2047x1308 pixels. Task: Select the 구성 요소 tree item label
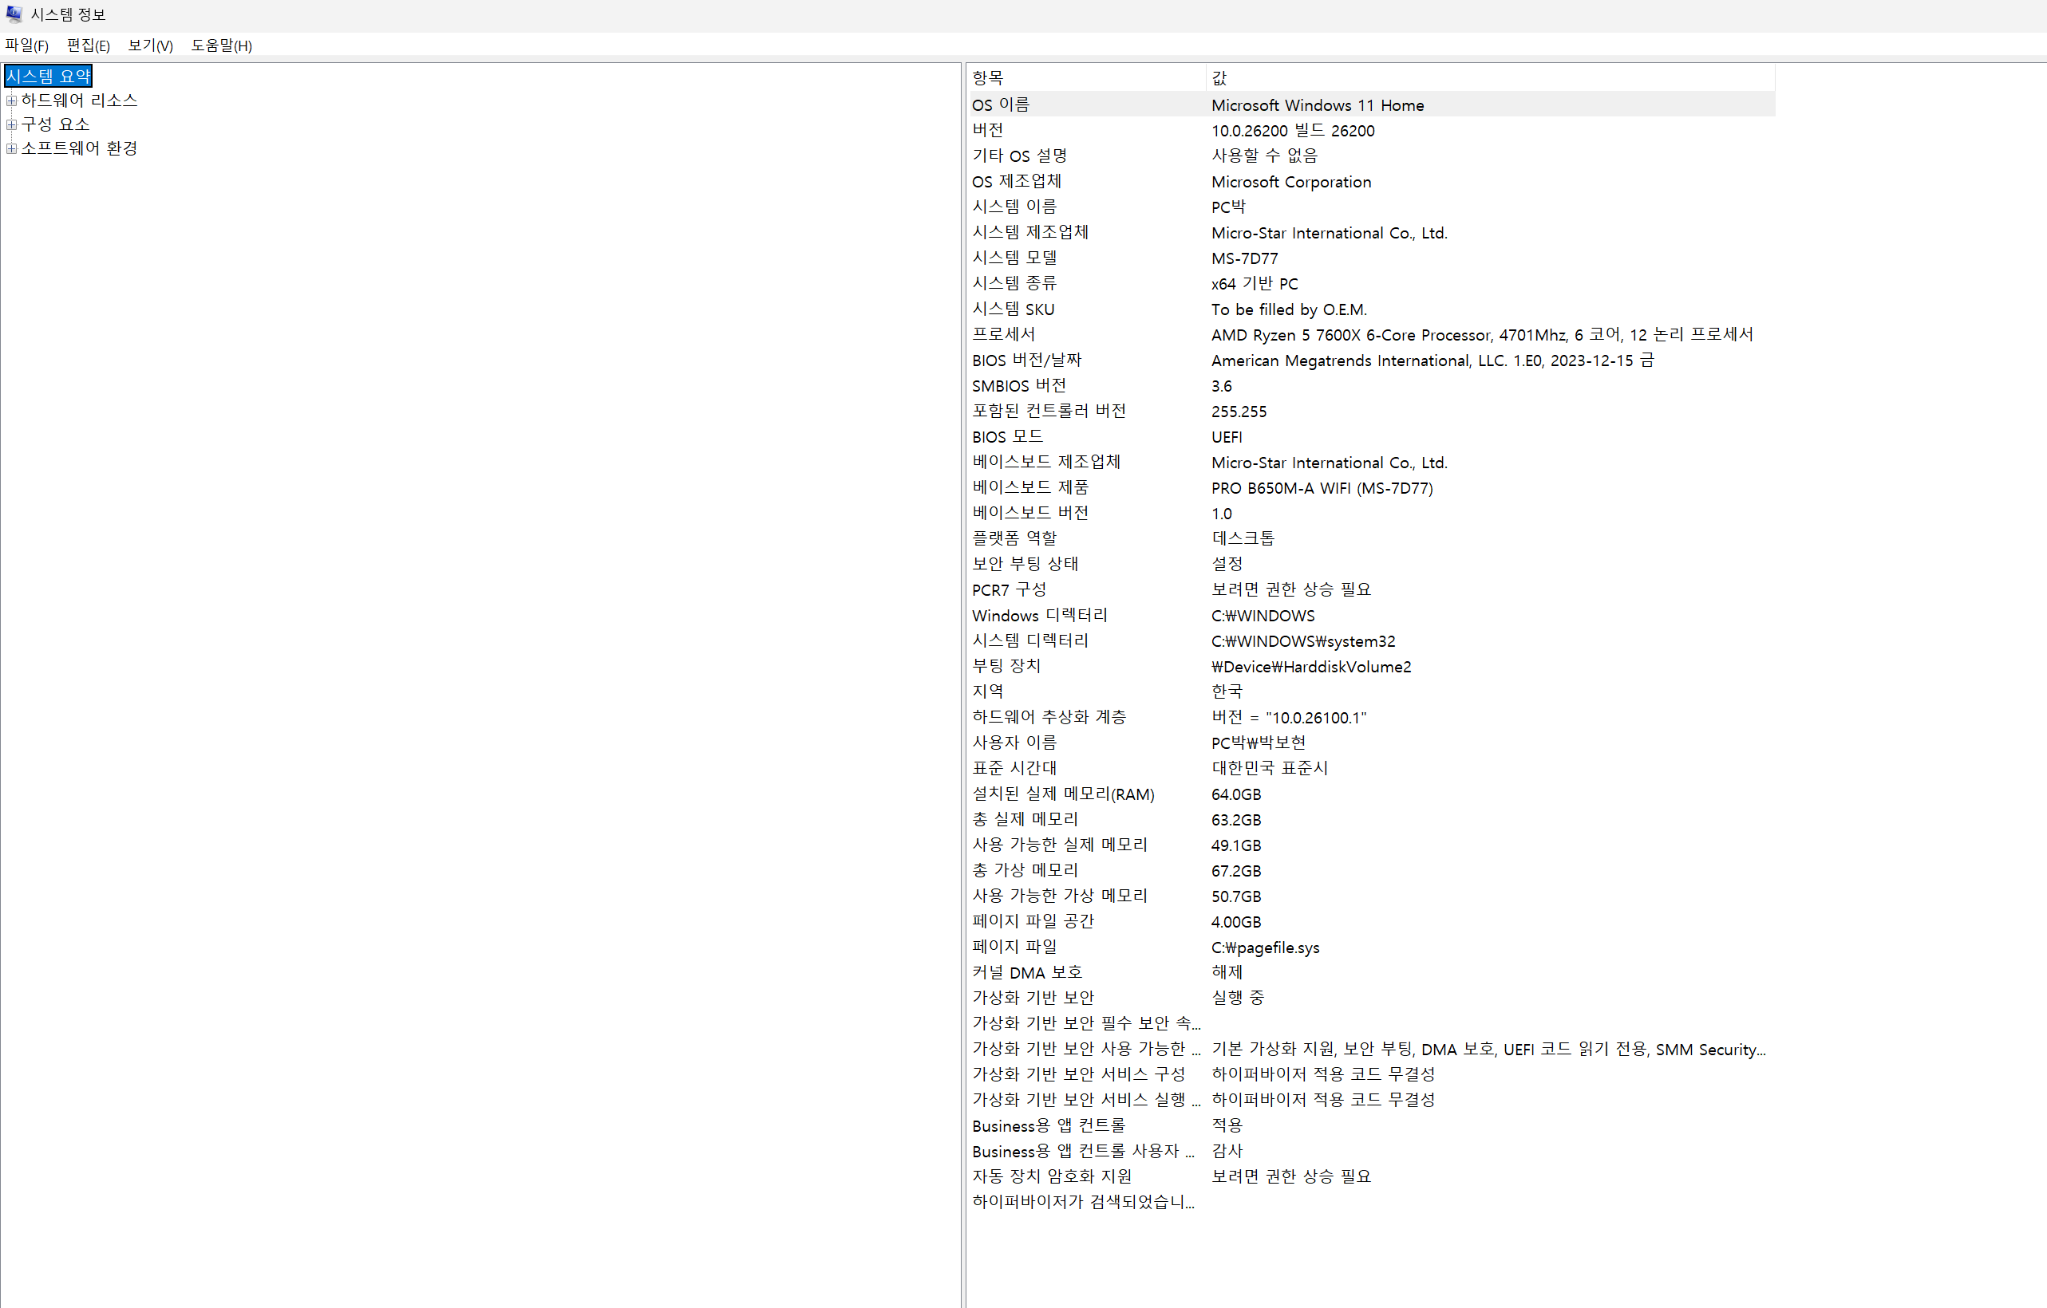click(55, 124)
